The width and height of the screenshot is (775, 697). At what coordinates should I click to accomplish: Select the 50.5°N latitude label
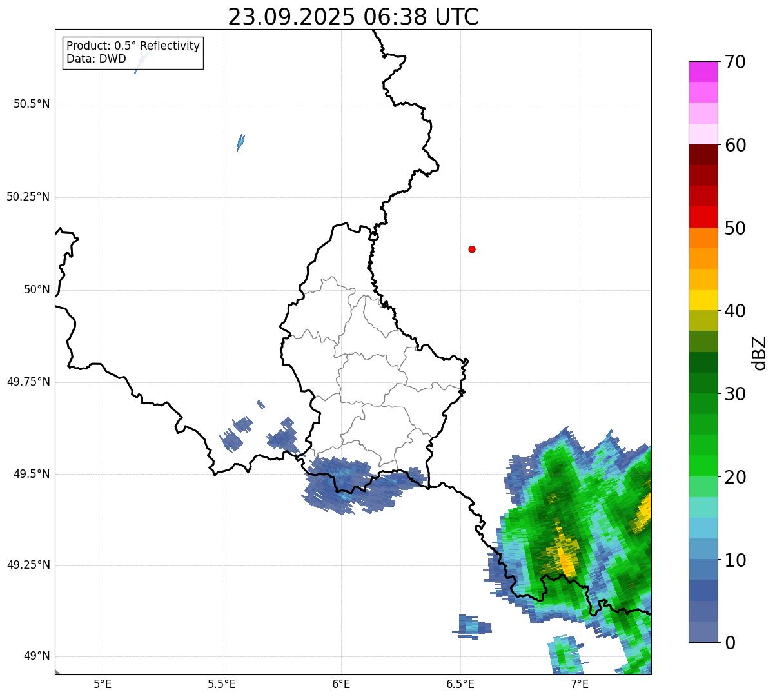click(32, 104)
